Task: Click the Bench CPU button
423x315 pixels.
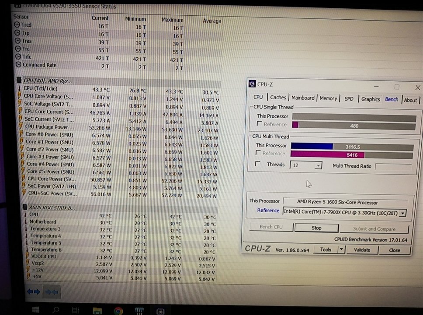Action: coord(271,227)
